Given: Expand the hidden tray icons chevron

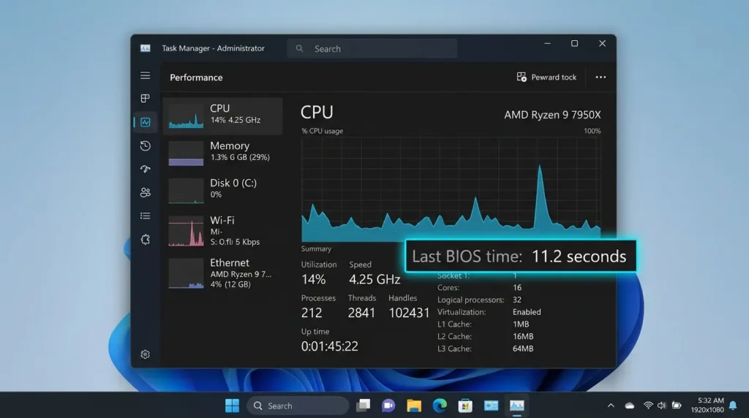Looking at the screenshot, I should (611, 406).
